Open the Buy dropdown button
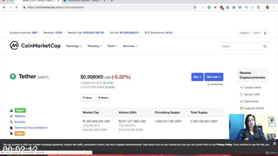 click(197, 77)
